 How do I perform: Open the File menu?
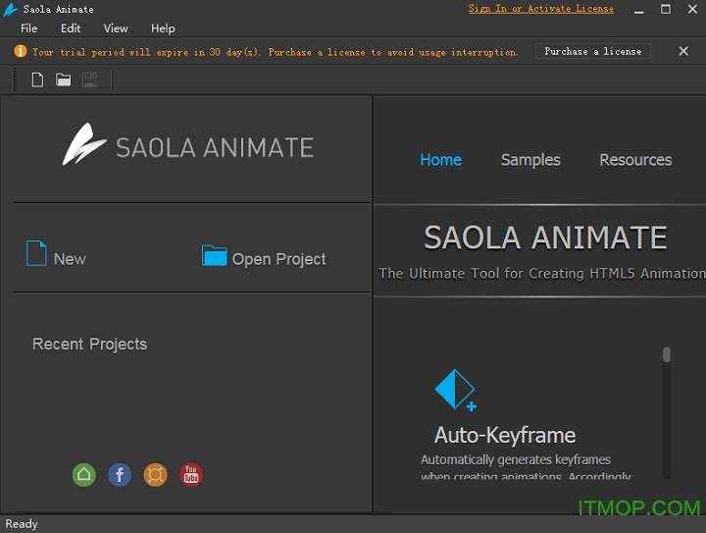pos(28,28)
